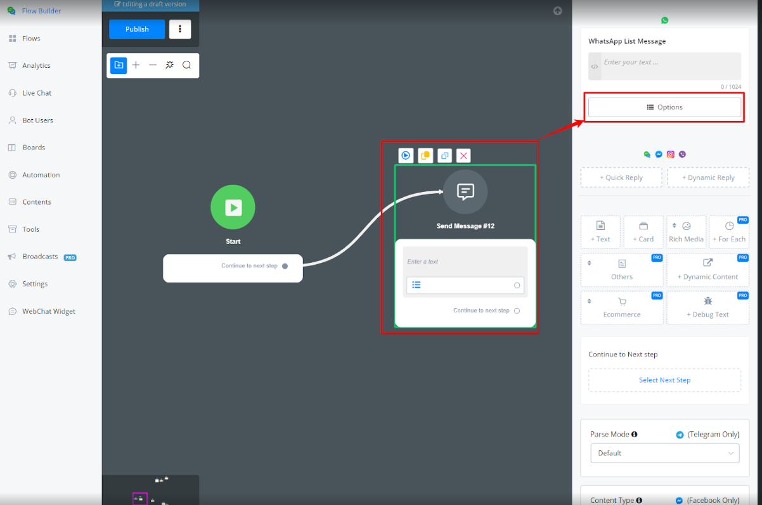
Task: Open the canvas search magnifier
Action: [x=186, y=65]
